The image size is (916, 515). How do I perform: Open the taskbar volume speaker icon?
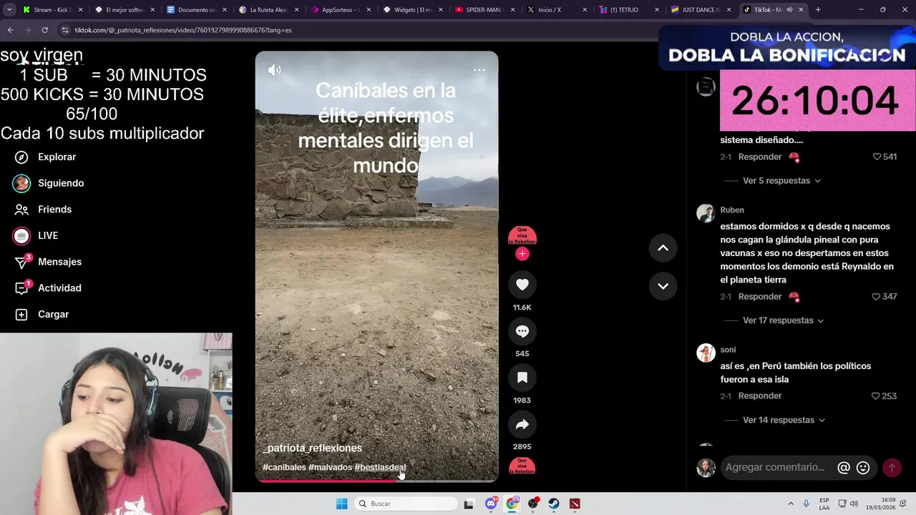[854, 504]
